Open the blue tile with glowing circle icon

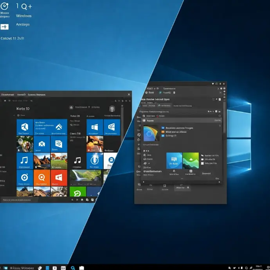(x=95, y=161)
